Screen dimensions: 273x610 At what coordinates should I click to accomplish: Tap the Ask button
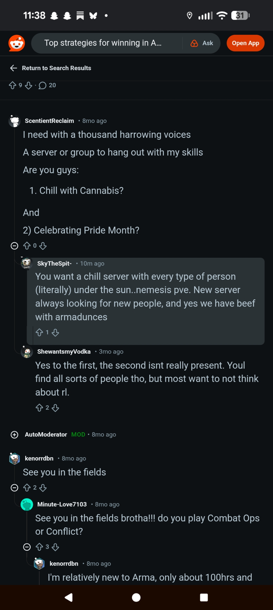[x=202, y=43]
